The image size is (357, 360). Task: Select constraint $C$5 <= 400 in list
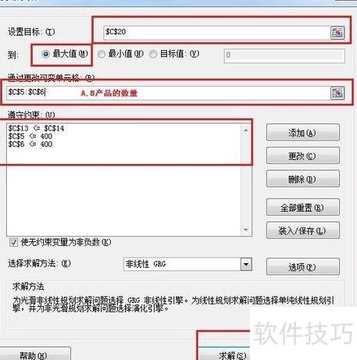tap(30, 137)
